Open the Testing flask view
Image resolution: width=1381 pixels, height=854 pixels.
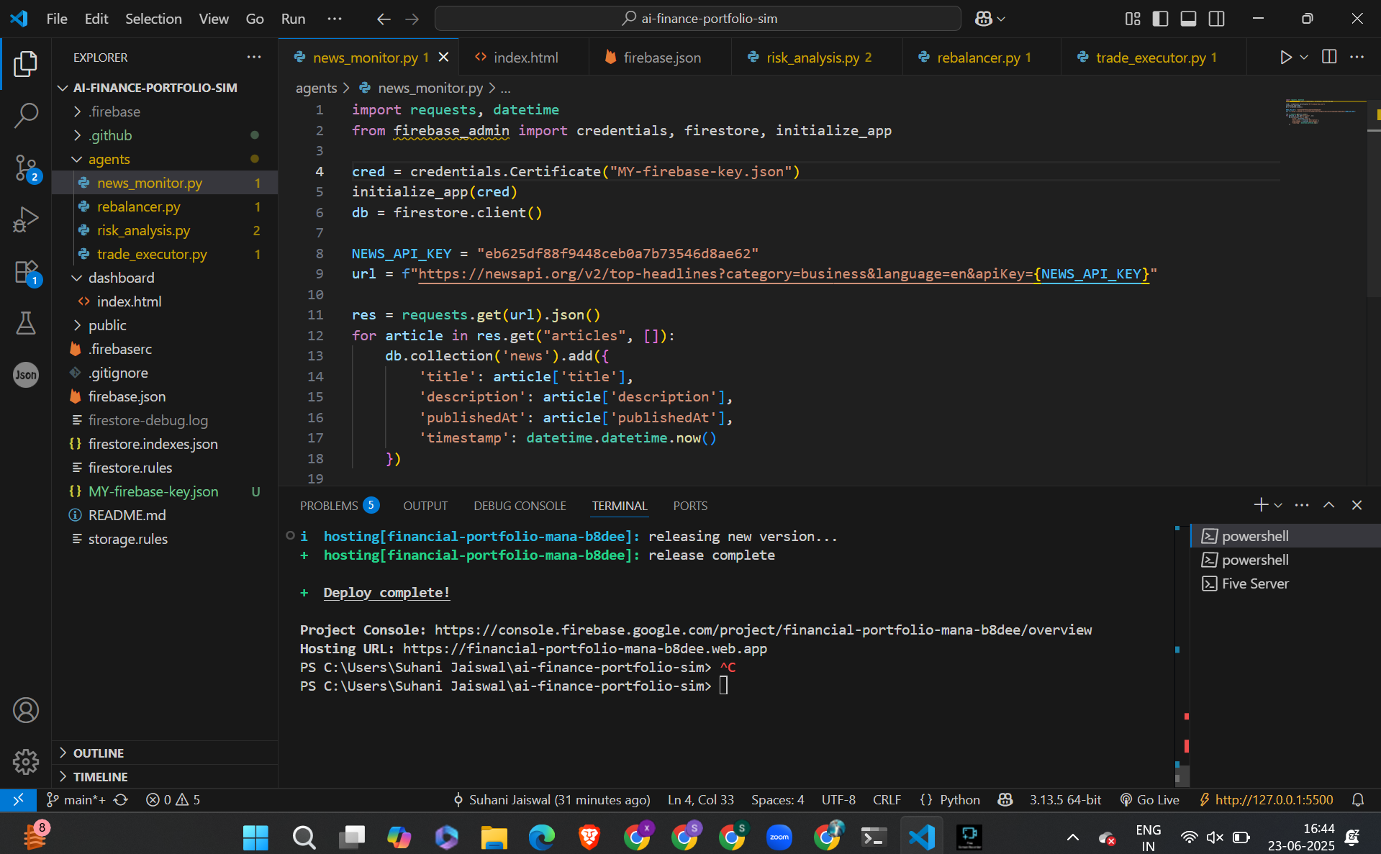26,324
